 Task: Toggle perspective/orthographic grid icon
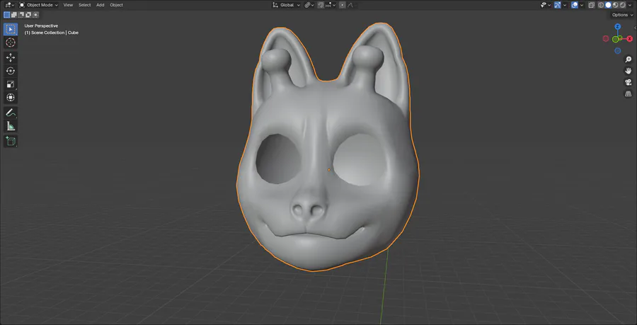click(x=628, y=94)
